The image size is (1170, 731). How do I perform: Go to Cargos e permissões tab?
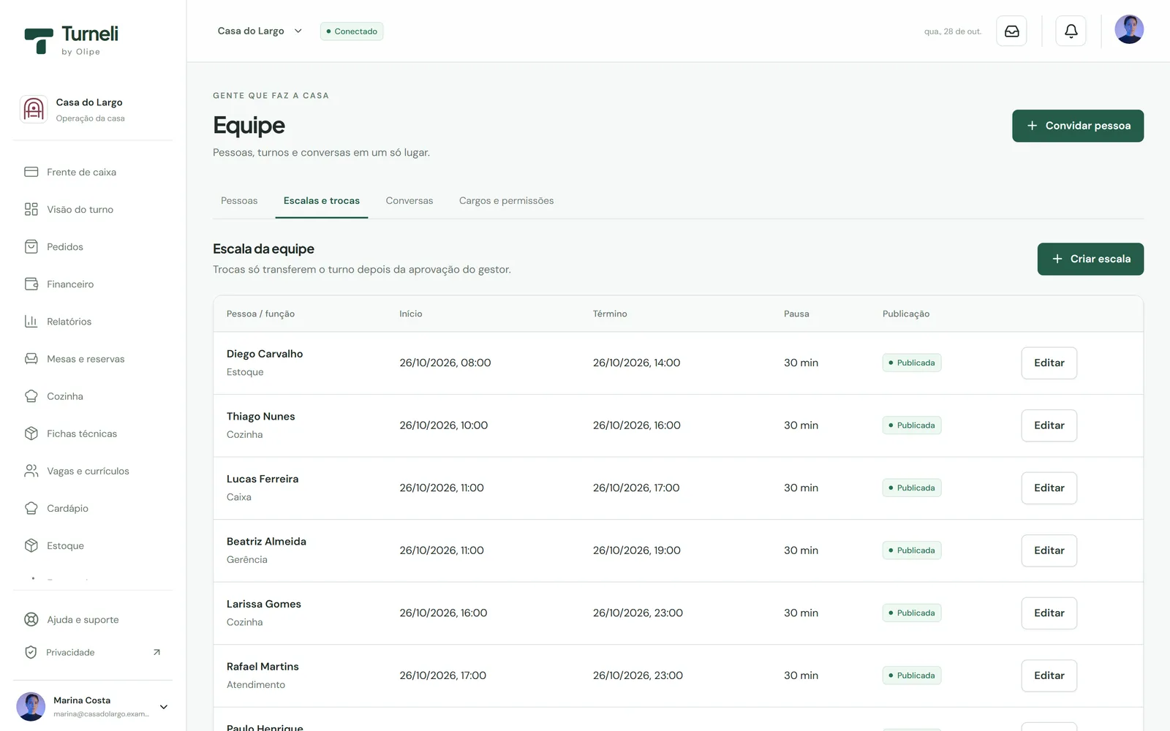click(x=506, y=200)
